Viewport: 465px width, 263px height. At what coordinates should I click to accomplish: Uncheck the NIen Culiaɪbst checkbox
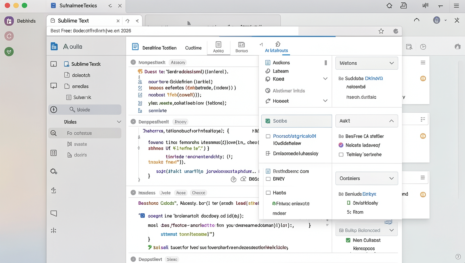tap(348, 240)
